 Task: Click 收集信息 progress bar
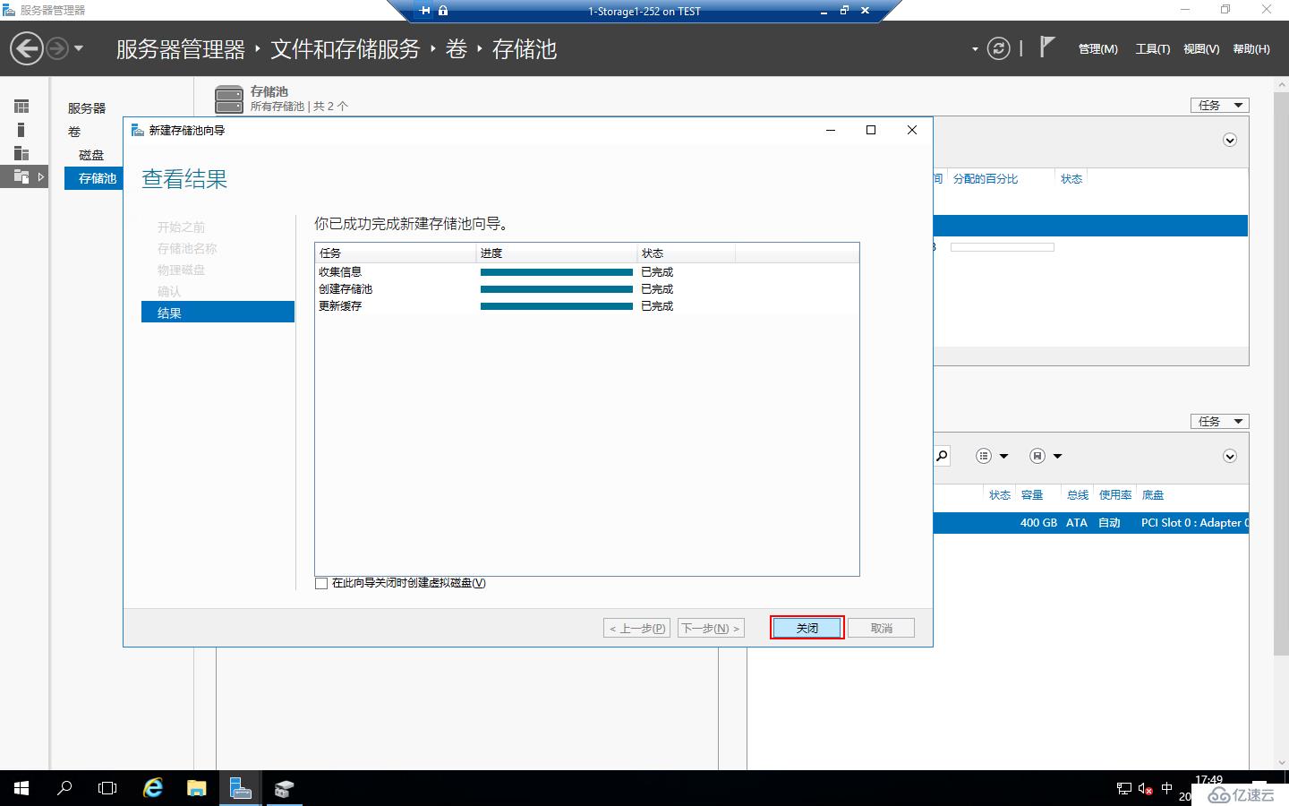pyautogui.click(x=557, y=272)
